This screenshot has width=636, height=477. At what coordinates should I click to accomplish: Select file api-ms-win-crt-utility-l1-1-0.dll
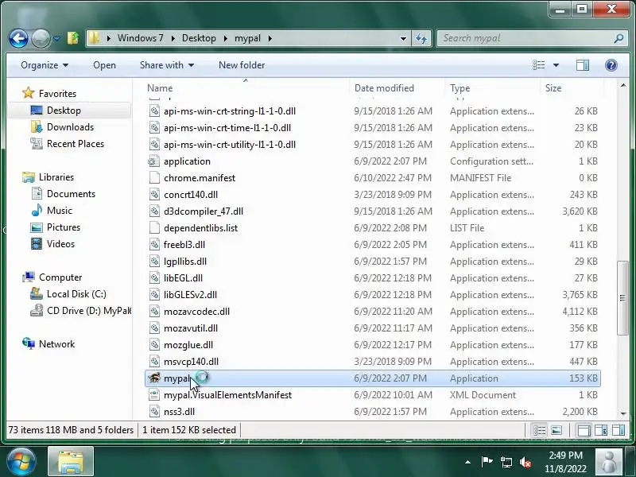230,145
